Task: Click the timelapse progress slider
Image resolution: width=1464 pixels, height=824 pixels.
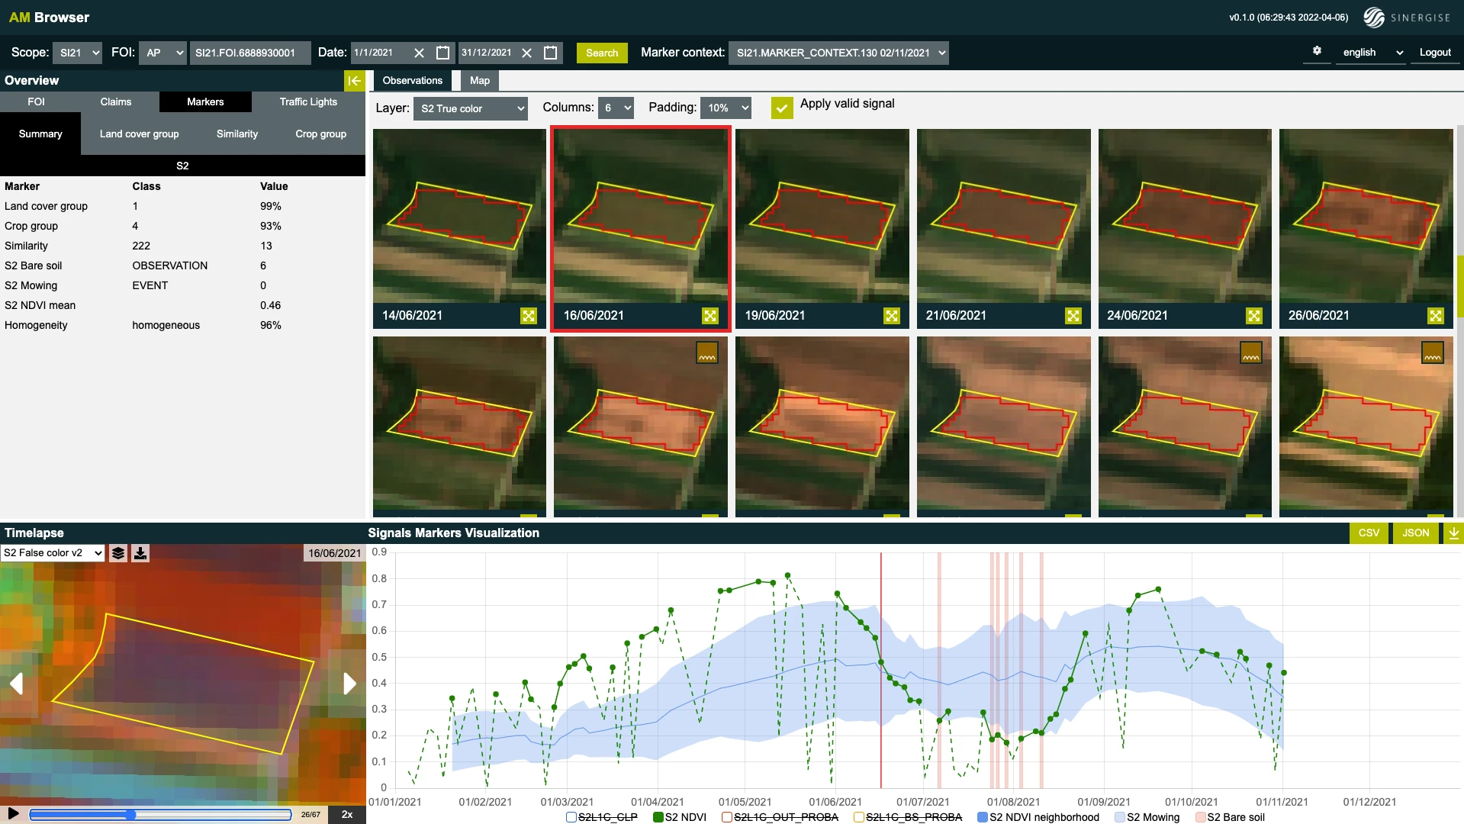Action: pyautogui.click(x=160, y=815)
